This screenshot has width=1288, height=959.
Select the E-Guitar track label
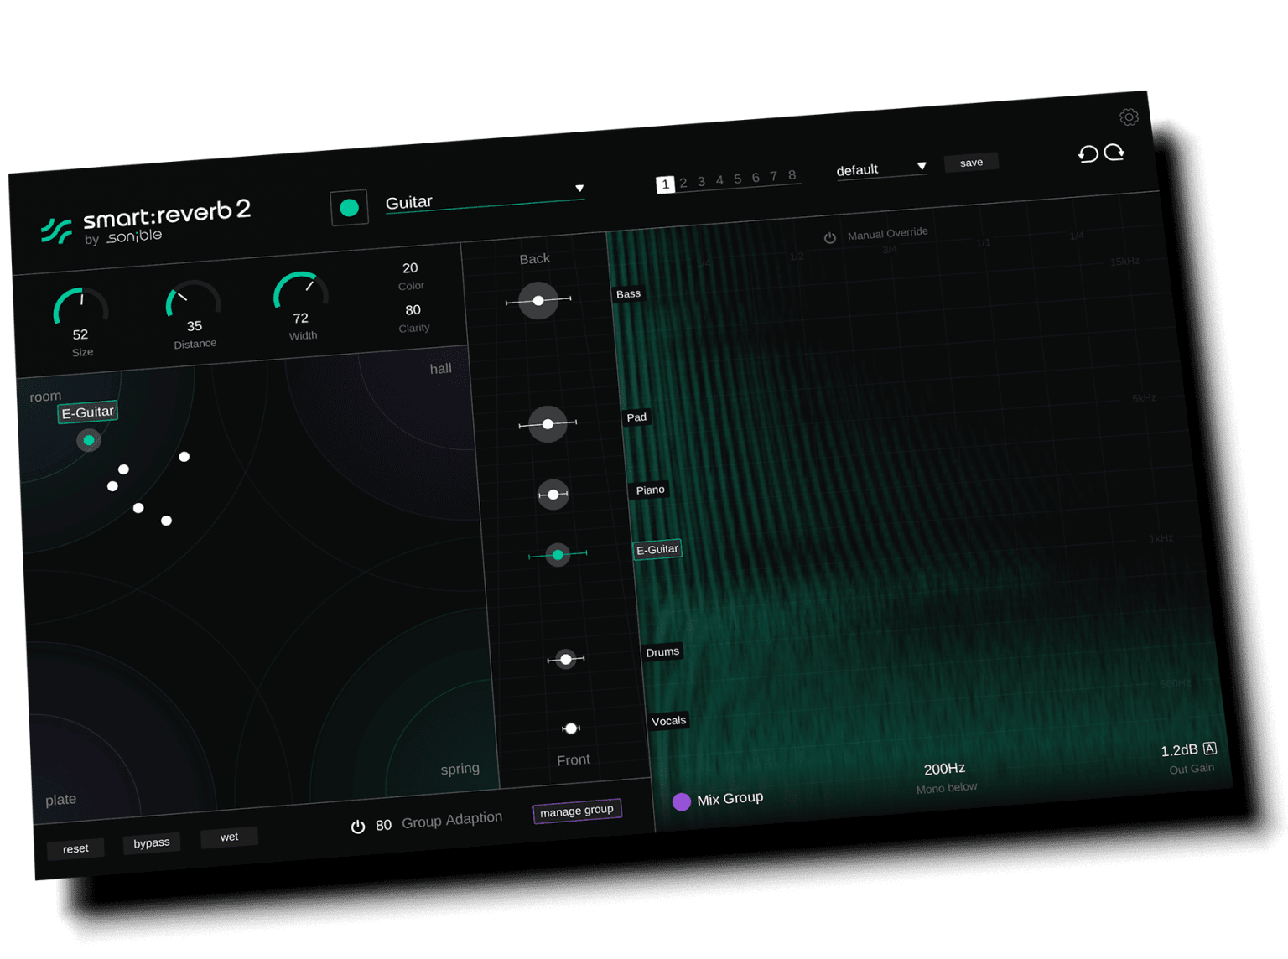[x=657, y=549]
